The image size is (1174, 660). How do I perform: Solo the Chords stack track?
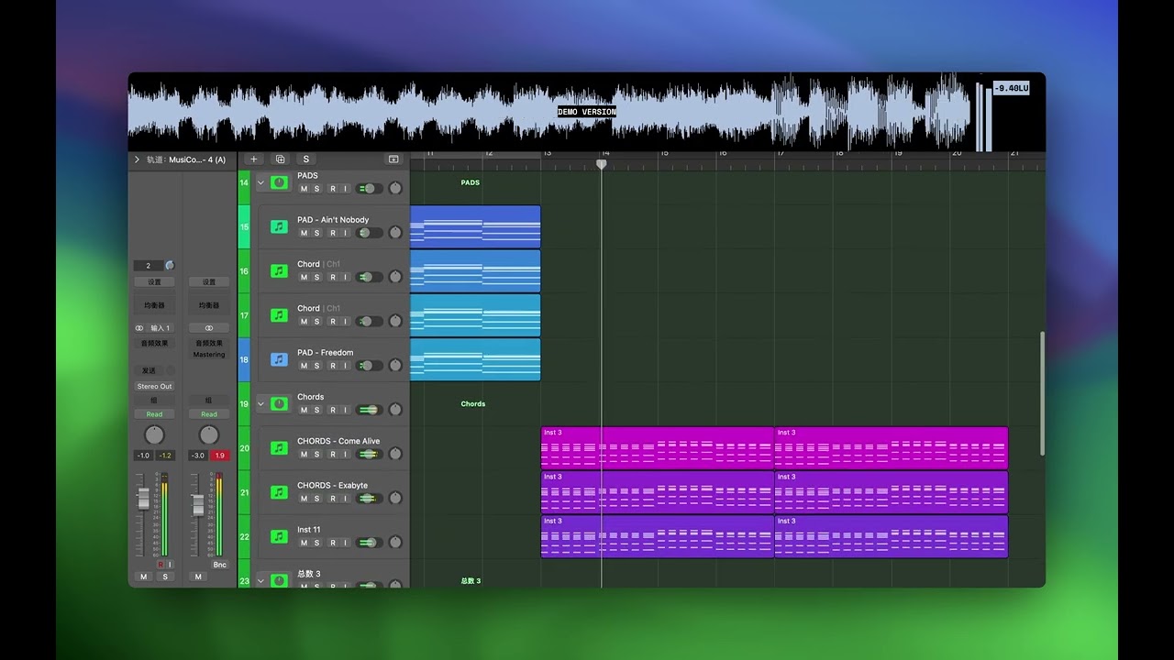point(317,410)
